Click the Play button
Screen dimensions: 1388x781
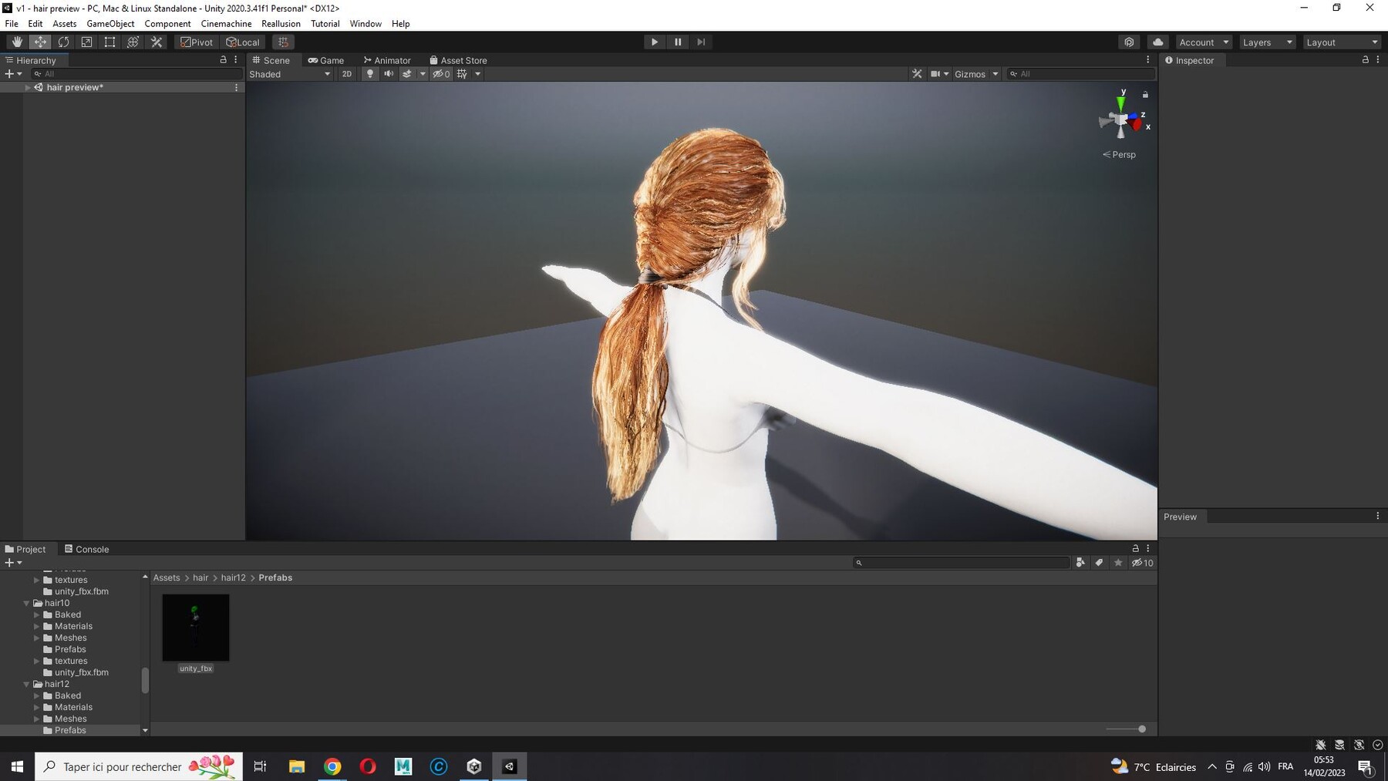tap(655, 42)
